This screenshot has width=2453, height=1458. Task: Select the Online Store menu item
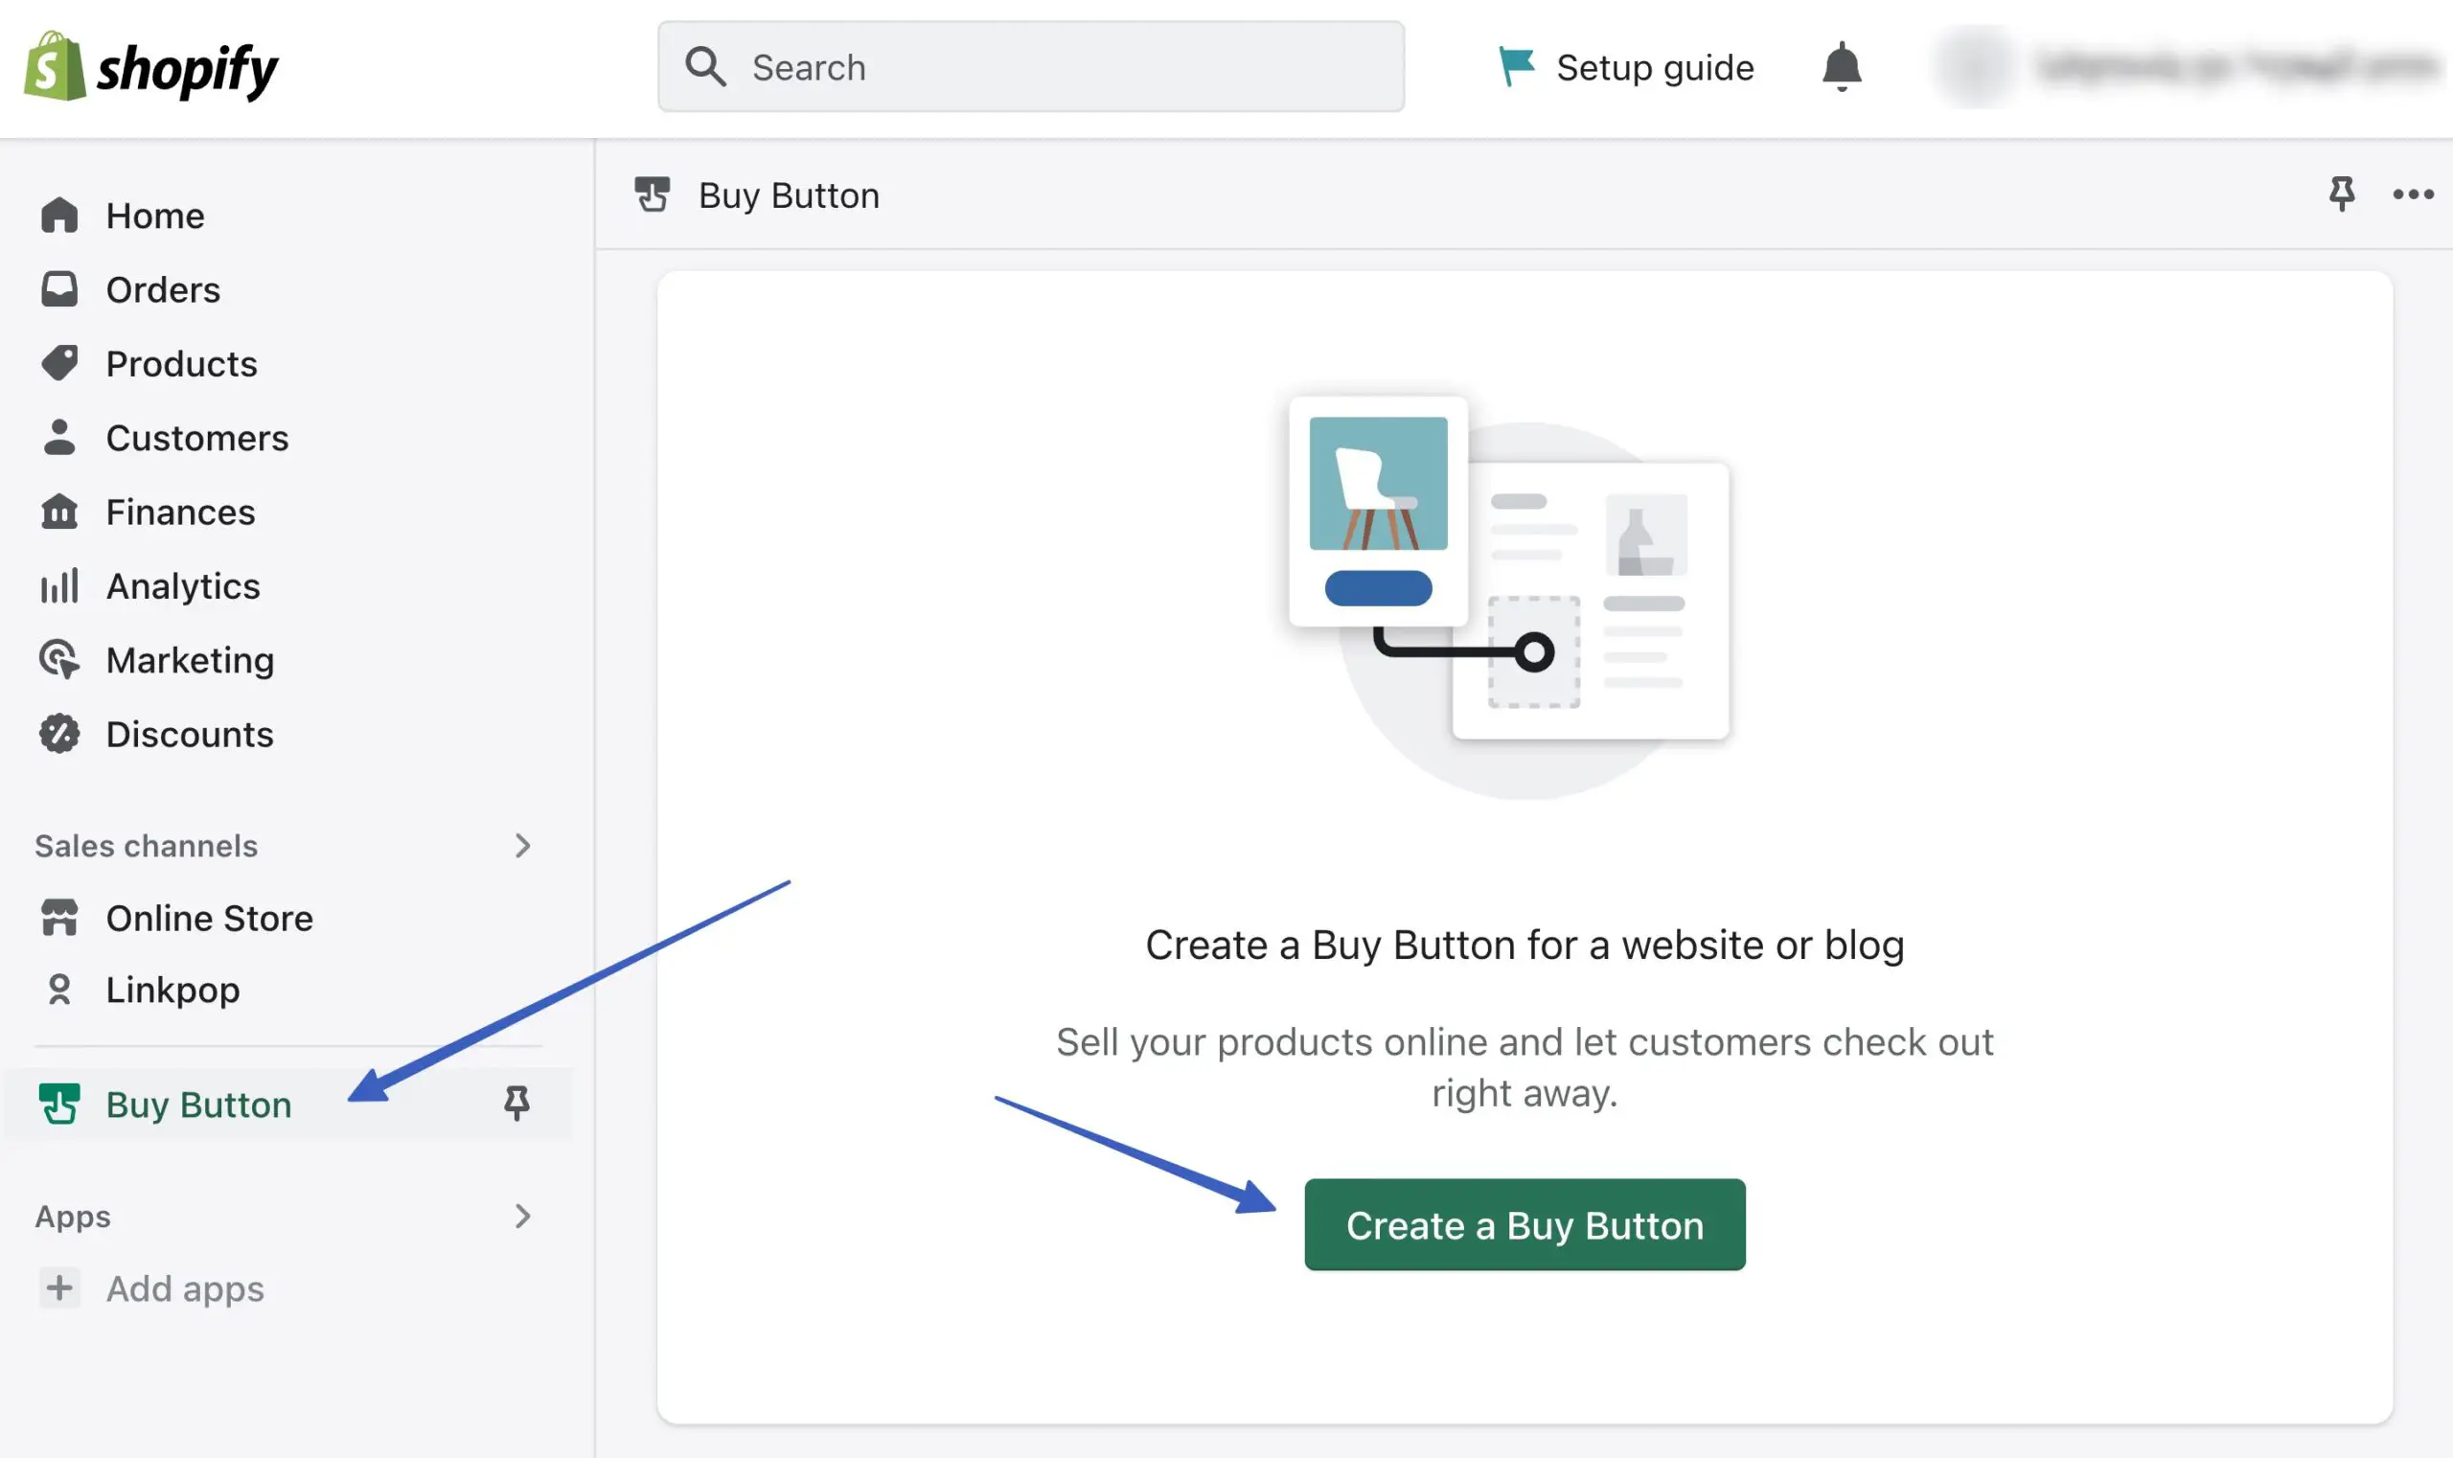point(208,915)
